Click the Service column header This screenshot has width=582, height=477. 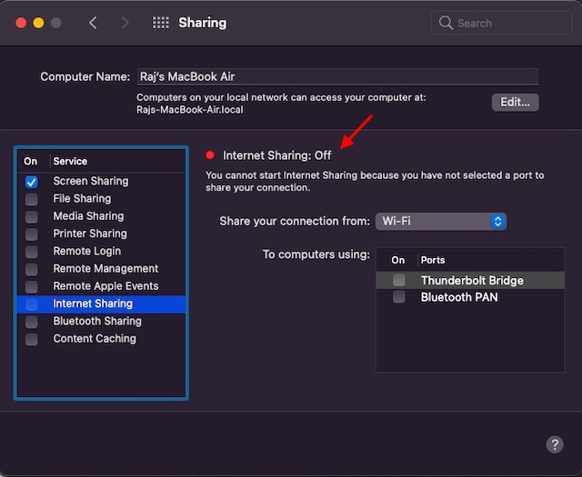tap(70, 162)
